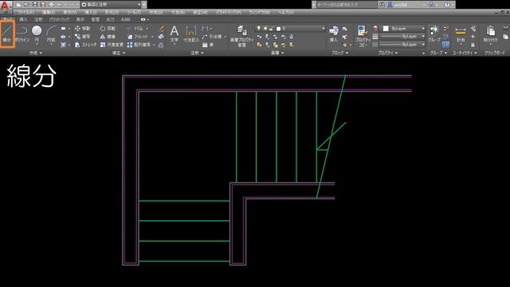Open Layer Properties Manager (画層プロパティ管理)

241,37
